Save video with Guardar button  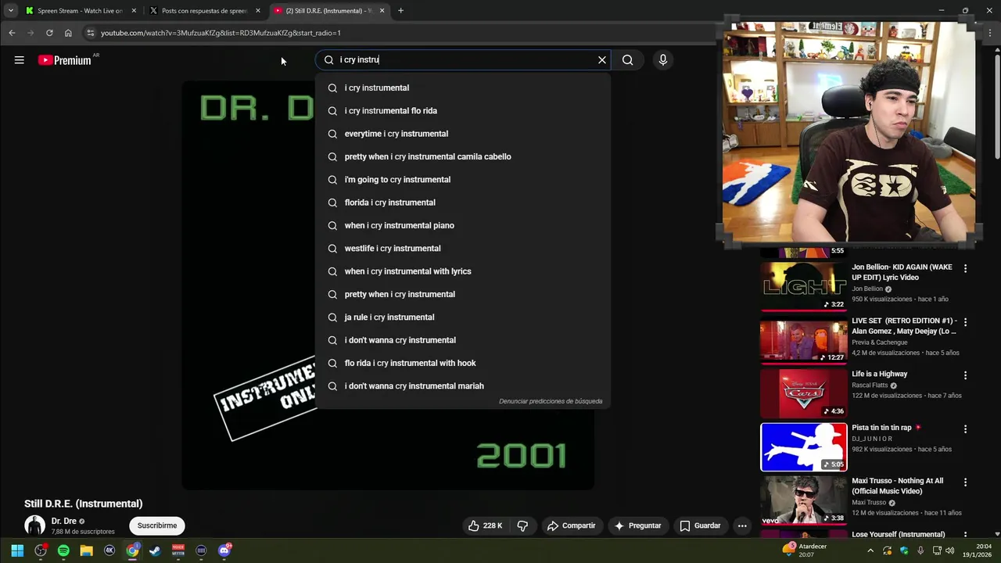pyautogui.click(x=700, y=525)
